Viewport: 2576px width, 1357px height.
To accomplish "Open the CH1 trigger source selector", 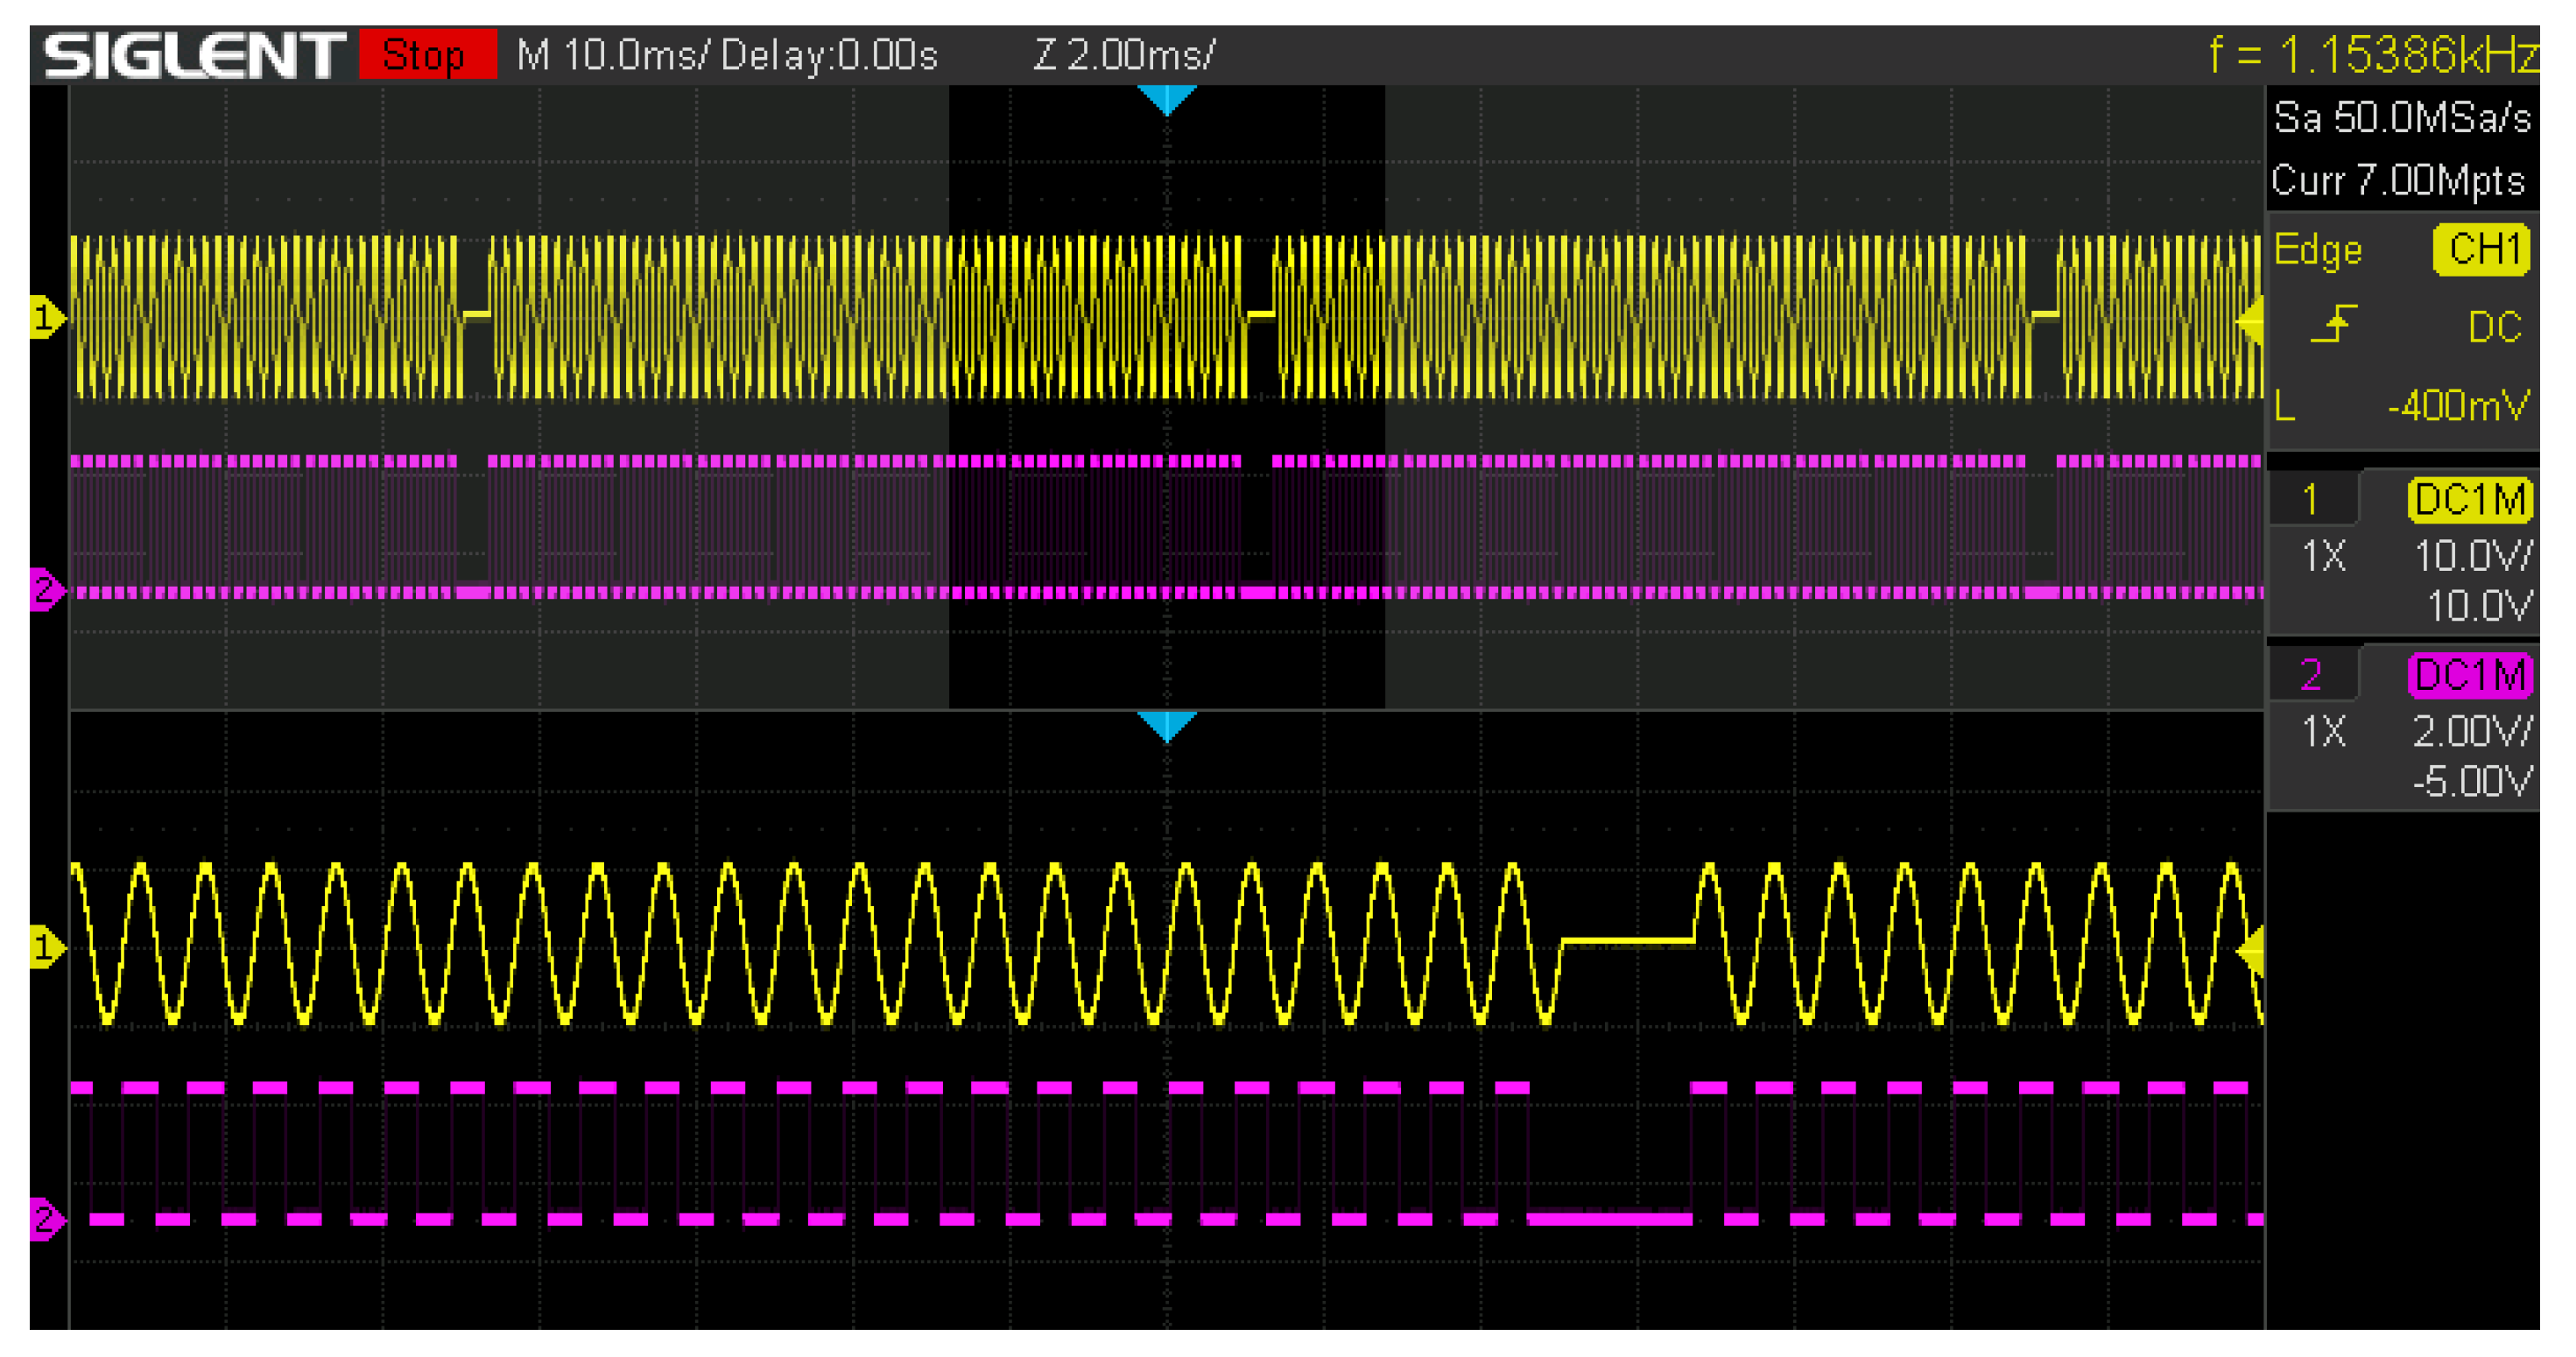I will coord(2481,249).
